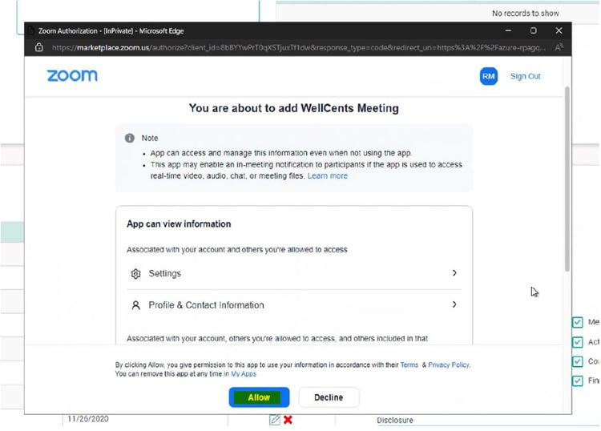Click the Settings permission label
Screen dimensions: 601x431
click(x=165, y=273)
